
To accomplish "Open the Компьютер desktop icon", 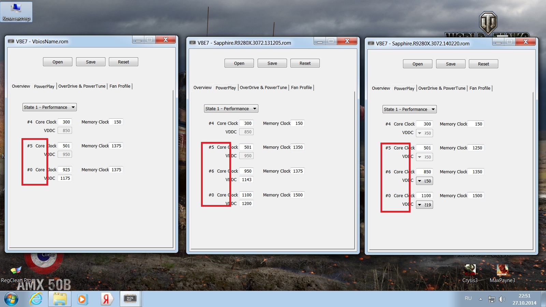I will [x=16, y=12].
